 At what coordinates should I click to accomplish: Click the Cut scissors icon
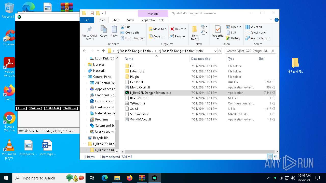(123, 27)
